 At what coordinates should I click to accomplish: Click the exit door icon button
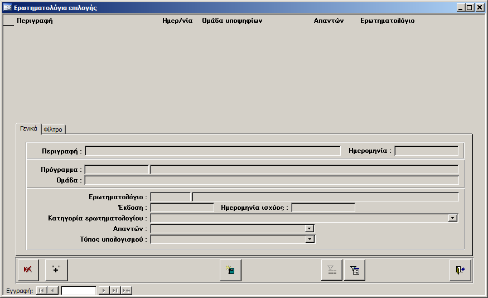(x=460, y=270)
